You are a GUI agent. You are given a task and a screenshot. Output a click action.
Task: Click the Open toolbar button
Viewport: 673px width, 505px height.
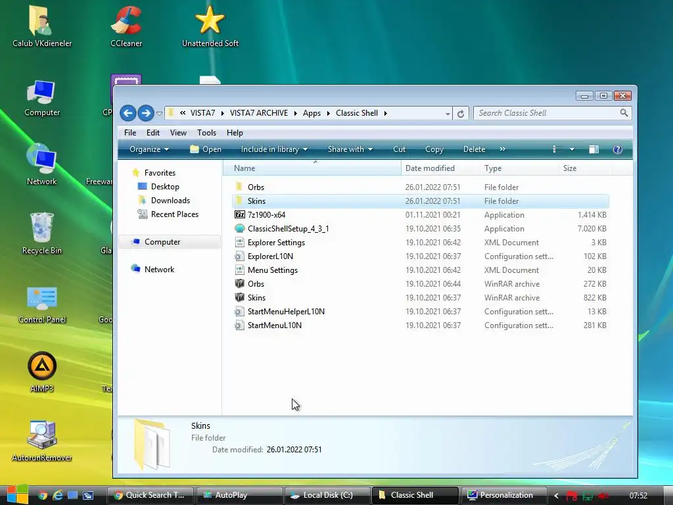pos(206,149)
